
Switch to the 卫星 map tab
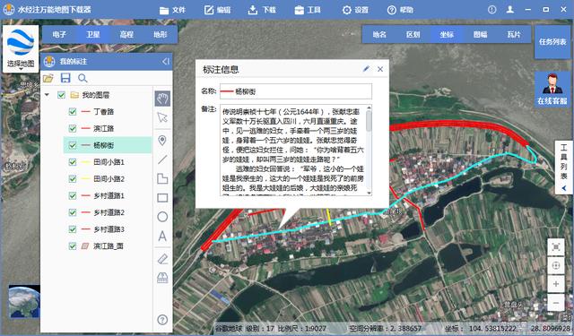point(93,34)
